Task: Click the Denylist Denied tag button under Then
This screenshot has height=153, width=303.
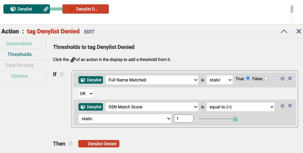Action: point(99,144)
